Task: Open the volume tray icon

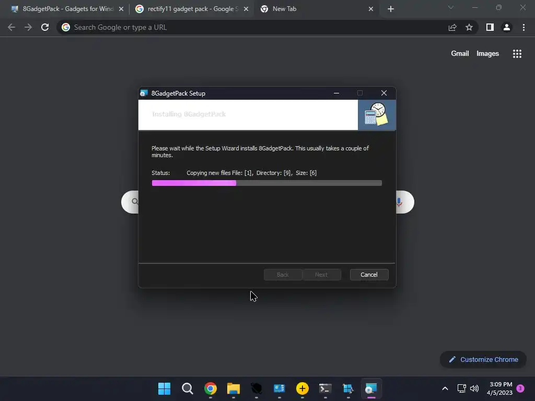Action: click(x=474, y=388)
